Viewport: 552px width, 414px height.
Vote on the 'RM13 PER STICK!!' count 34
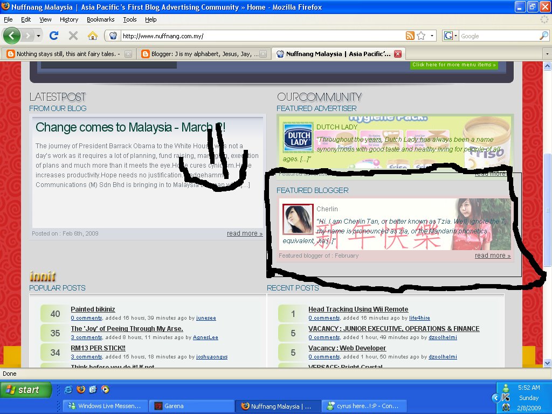click(x=55, y=353)
